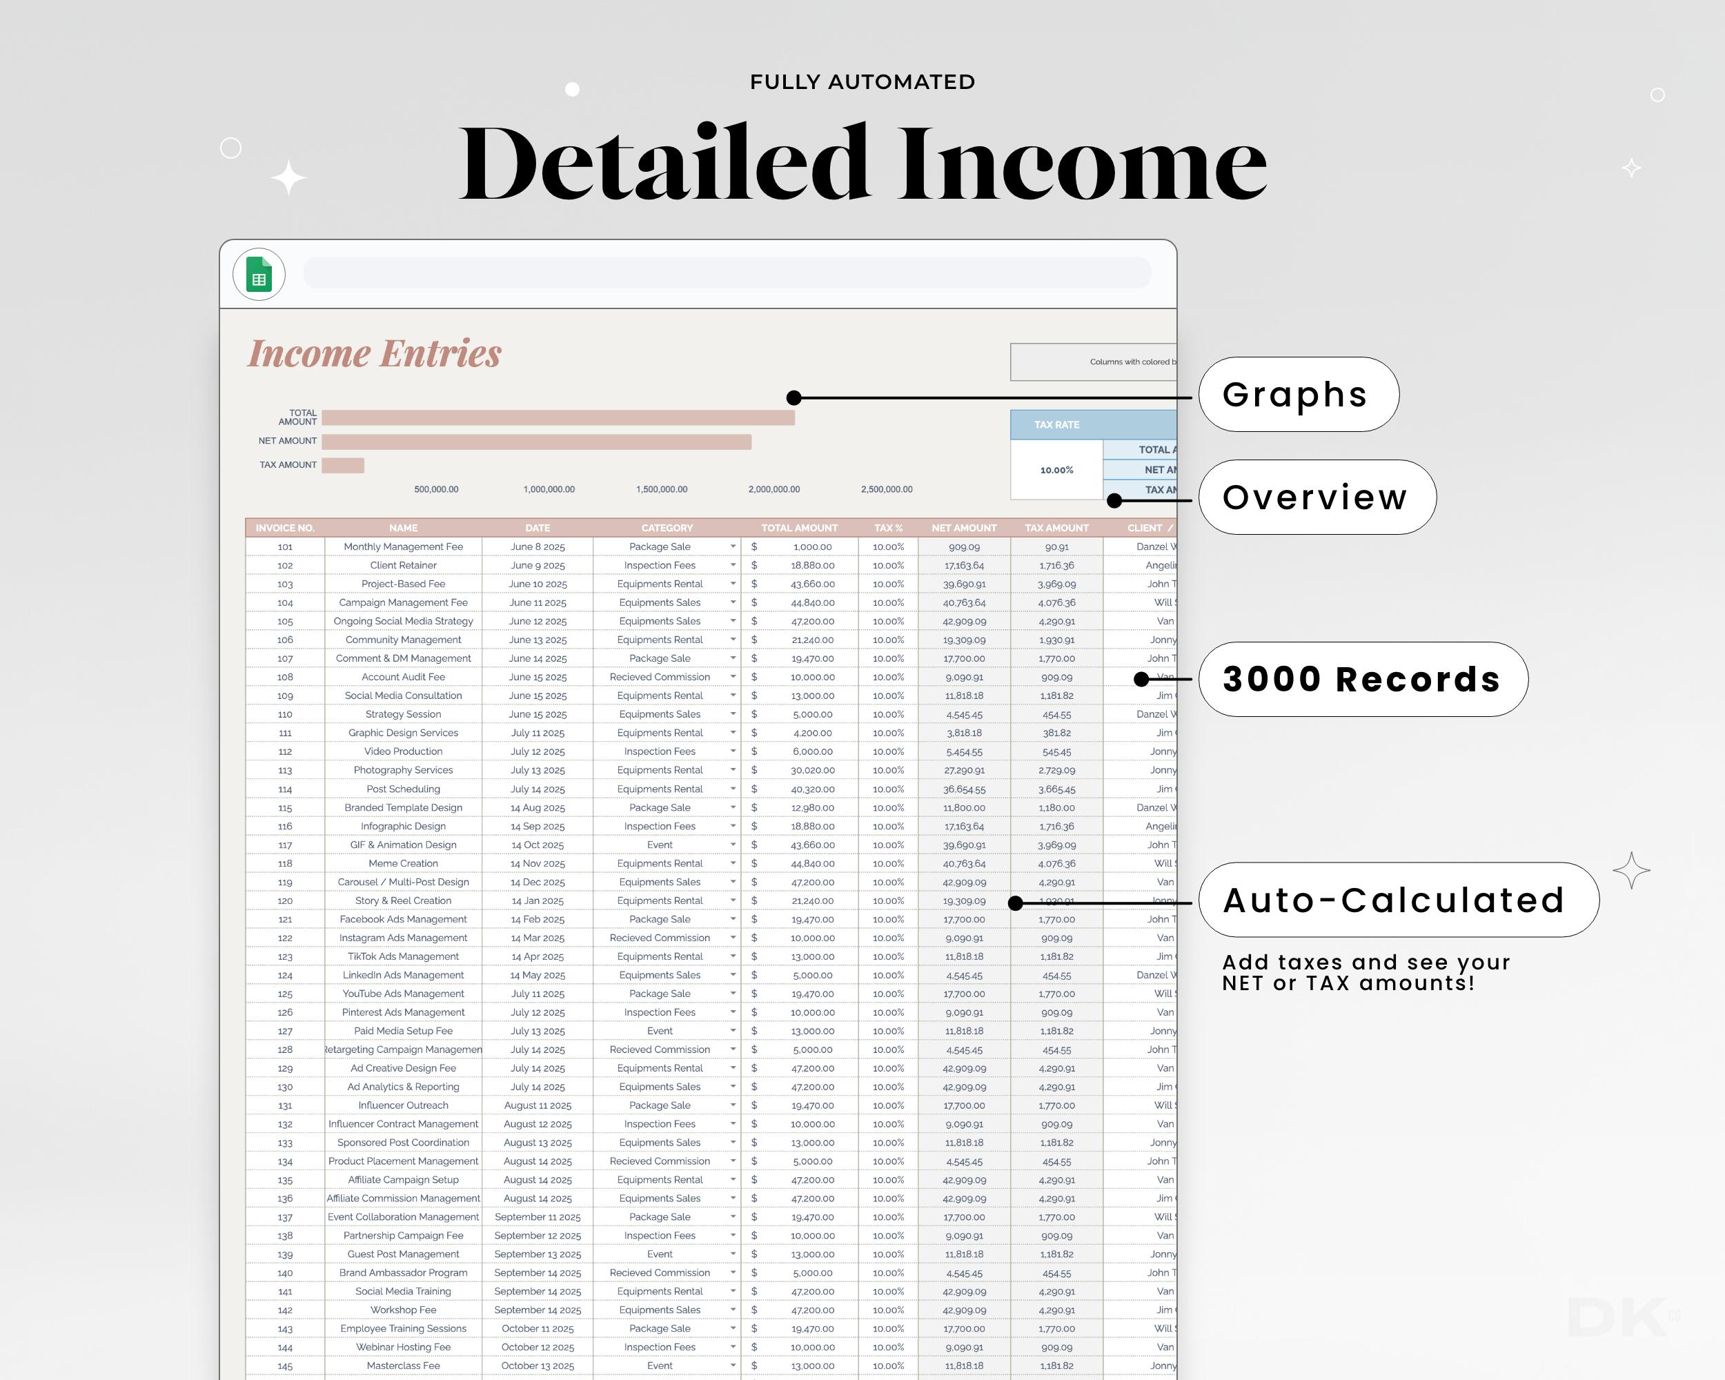This screenshot has height=1380, width=1725.
Task: Select Graphic Design Services cell
Action: tap(403, 733)
